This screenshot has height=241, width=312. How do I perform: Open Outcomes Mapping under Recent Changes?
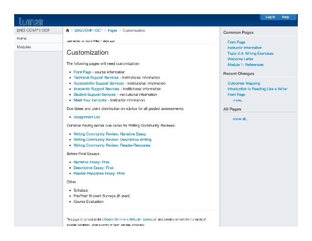point(244,83)
